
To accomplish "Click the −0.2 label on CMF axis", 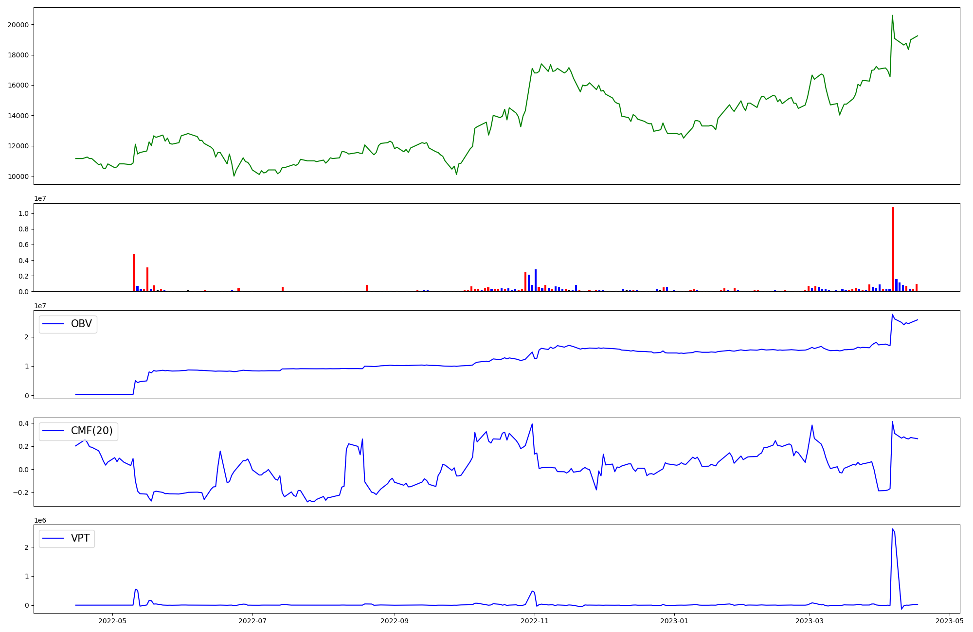I will pos(20,492).
